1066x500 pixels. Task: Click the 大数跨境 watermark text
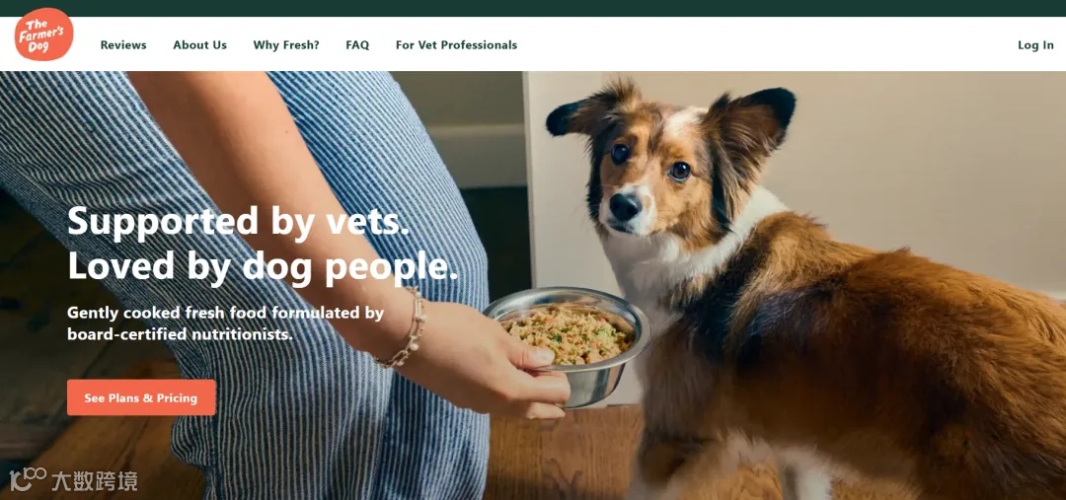pos(95,481)
